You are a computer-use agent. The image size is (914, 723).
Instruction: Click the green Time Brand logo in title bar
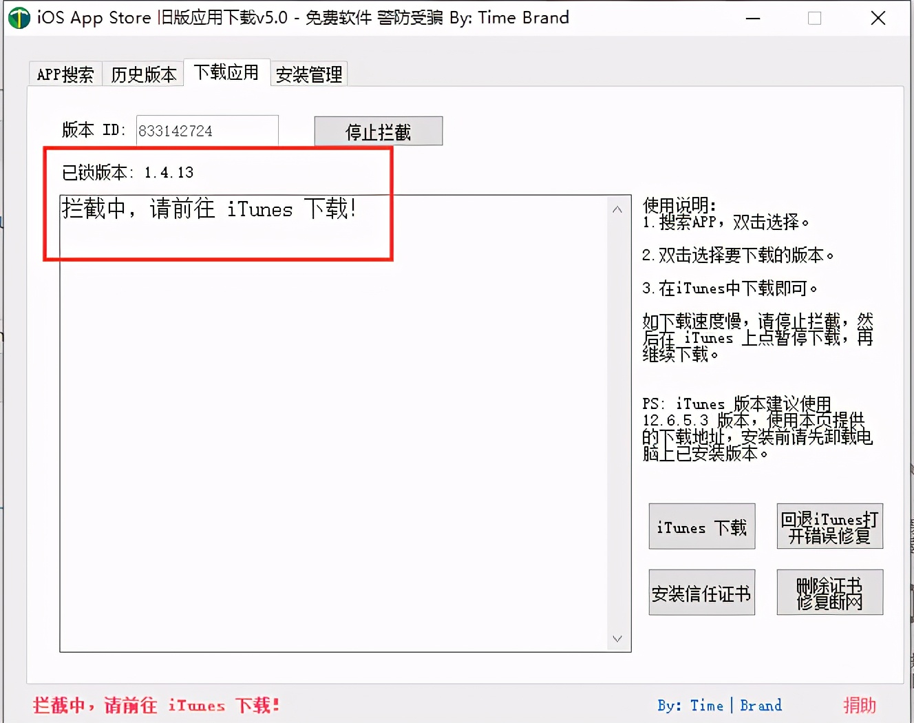click(x=19, y=17)
